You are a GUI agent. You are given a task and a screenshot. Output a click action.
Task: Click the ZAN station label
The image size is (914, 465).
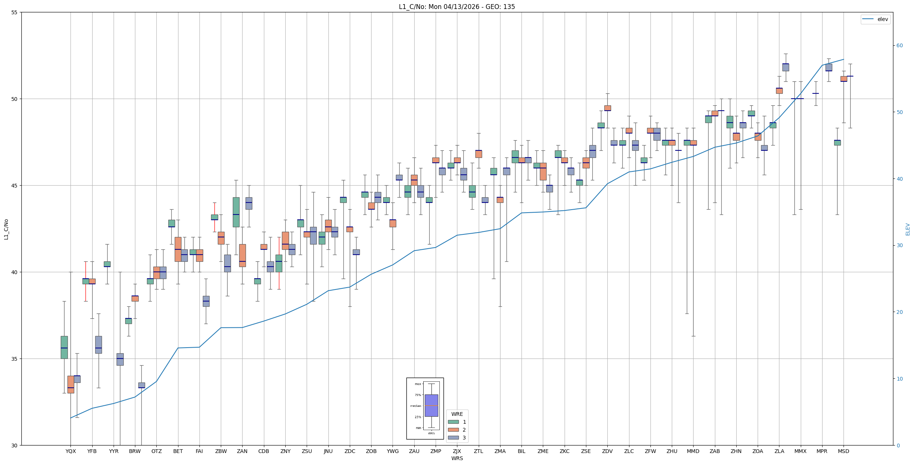click(x=242, y=451)
